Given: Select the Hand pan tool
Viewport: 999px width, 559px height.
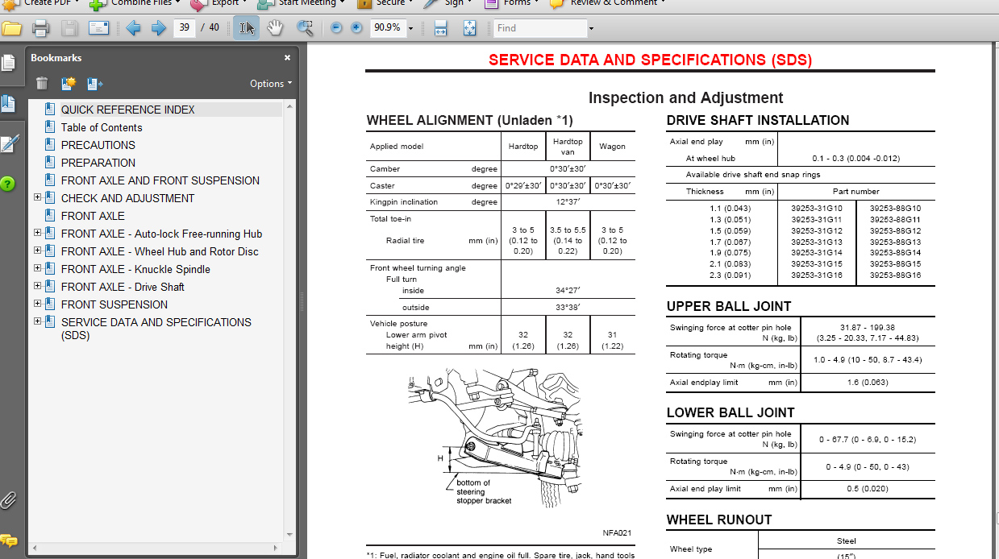Looking at the screenshot, I should pos(275,28).
